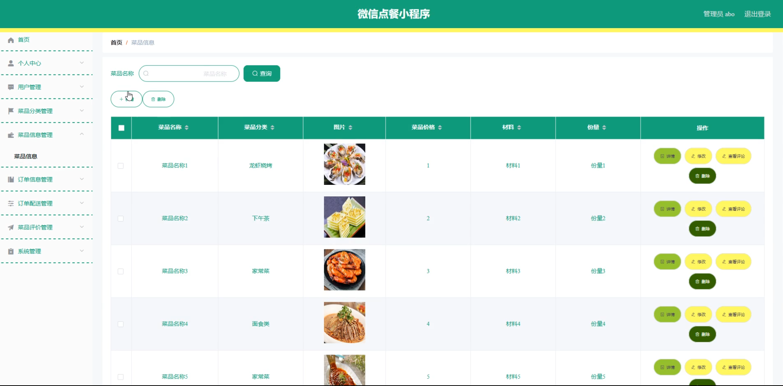Click the sliders icon beside 订单配送管理
This screenshot has height=386, width=783.
(x=10, y=203)
